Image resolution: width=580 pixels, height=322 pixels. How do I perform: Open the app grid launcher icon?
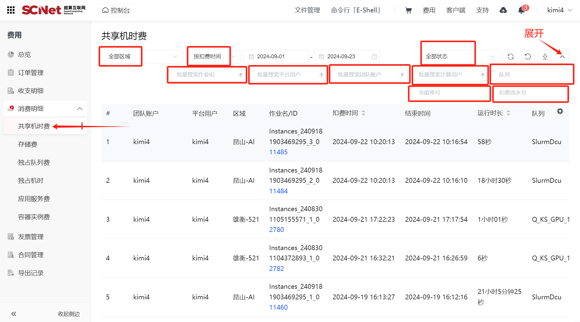pos(11,10)
